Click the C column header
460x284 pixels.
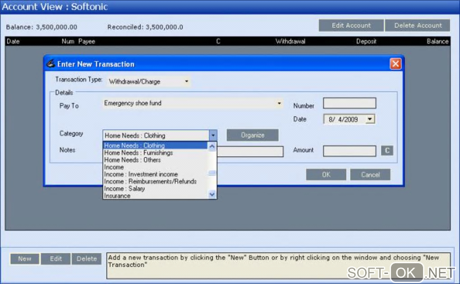pos(218,42)
